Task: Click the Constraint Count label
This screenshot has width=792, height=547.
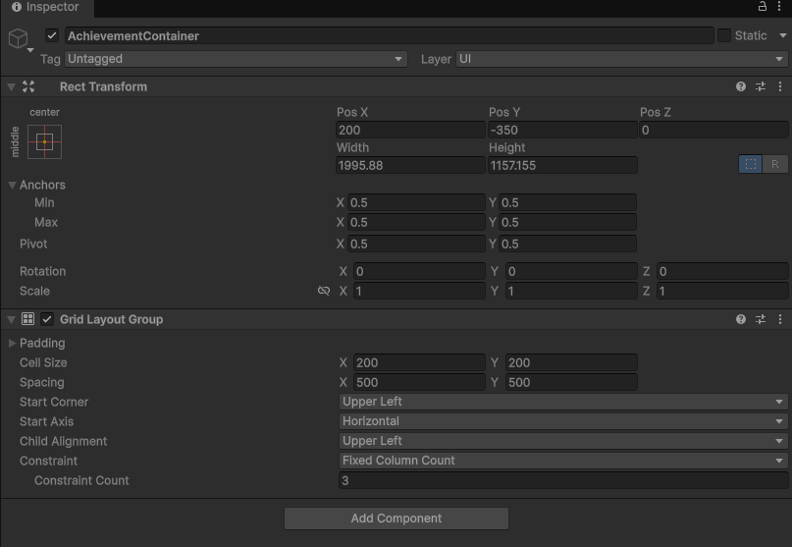Action: [x=81, y=480]
